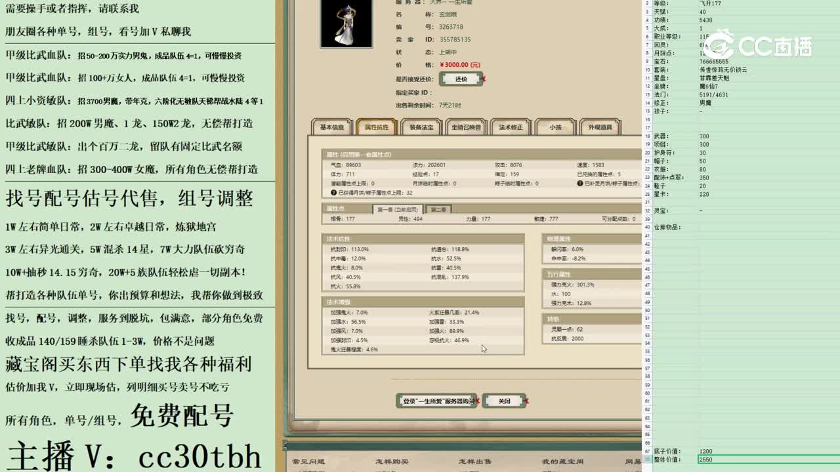This screenshot has width=840, height=472.
Task: Switch to the 装备法宝 tab
Action: point(421,127)
